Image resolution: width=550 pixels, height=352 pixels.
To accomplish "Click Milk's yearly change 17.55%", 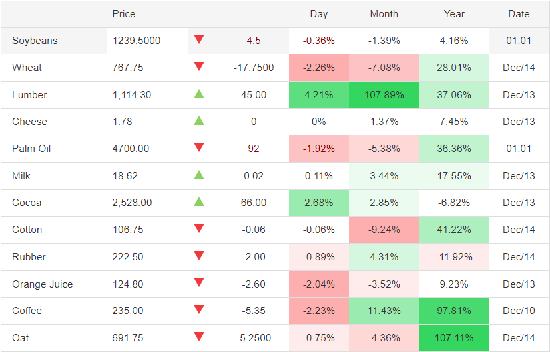I will (454, 175).
